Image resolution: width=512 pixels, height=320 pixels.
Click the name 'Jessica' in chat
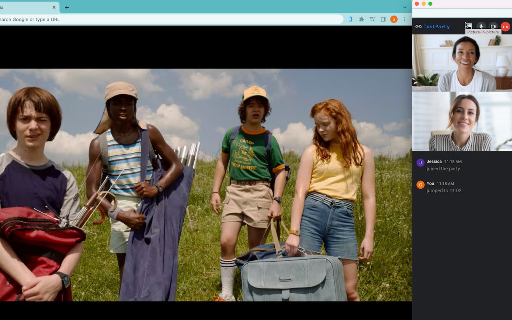click(x=434, y=162)
